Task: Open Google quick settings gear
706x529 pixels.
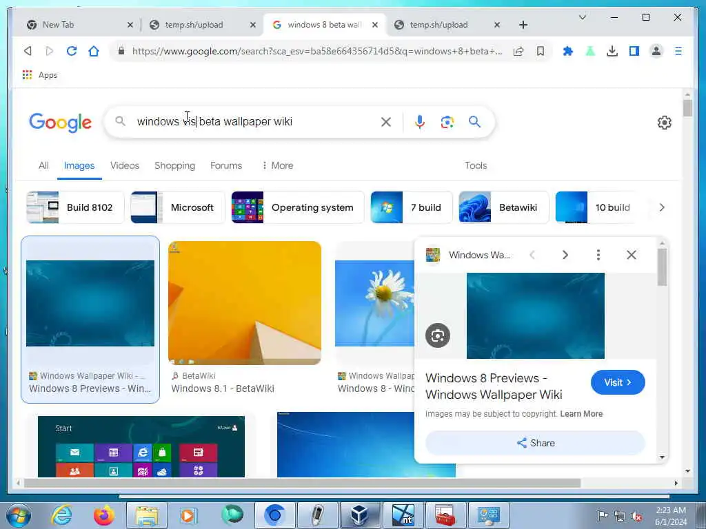Action: [665, 123]
